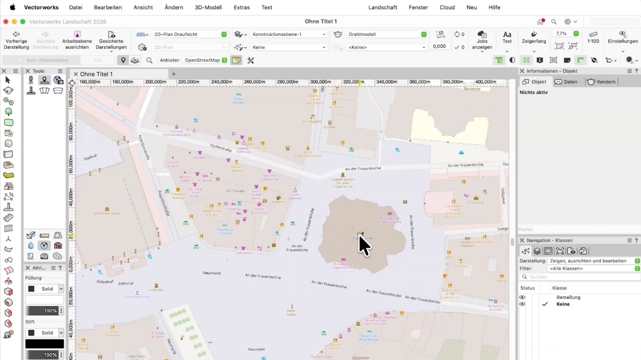The height and width of the screenshot is (360, 641).
Task: Toggle the green corner page boundary option
Action: click(580, 60)
